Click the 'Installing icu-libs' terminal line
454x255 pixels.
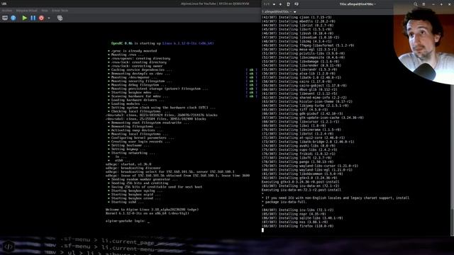pos(297,210)
